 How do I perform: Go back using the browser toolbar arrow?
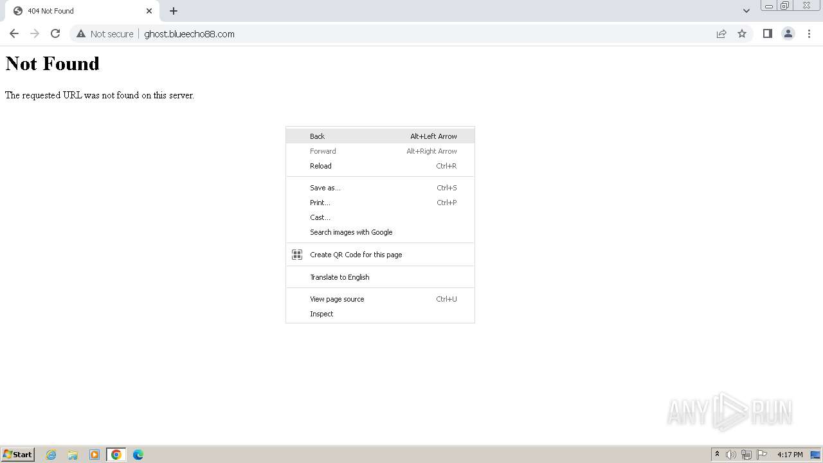(x=14, y=33)
